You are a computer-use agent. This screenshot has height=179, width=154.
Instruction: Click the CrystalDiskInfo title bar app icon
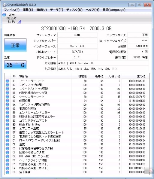coord(5,5)
